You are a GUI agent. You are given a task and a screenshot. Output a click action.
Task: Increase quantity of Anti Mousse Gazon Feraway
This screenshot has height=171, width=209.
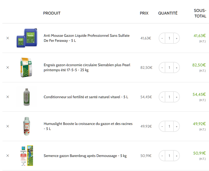[176, 38]
